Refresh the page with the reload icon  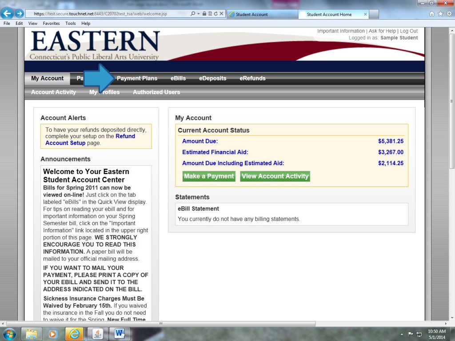[216, 14]
